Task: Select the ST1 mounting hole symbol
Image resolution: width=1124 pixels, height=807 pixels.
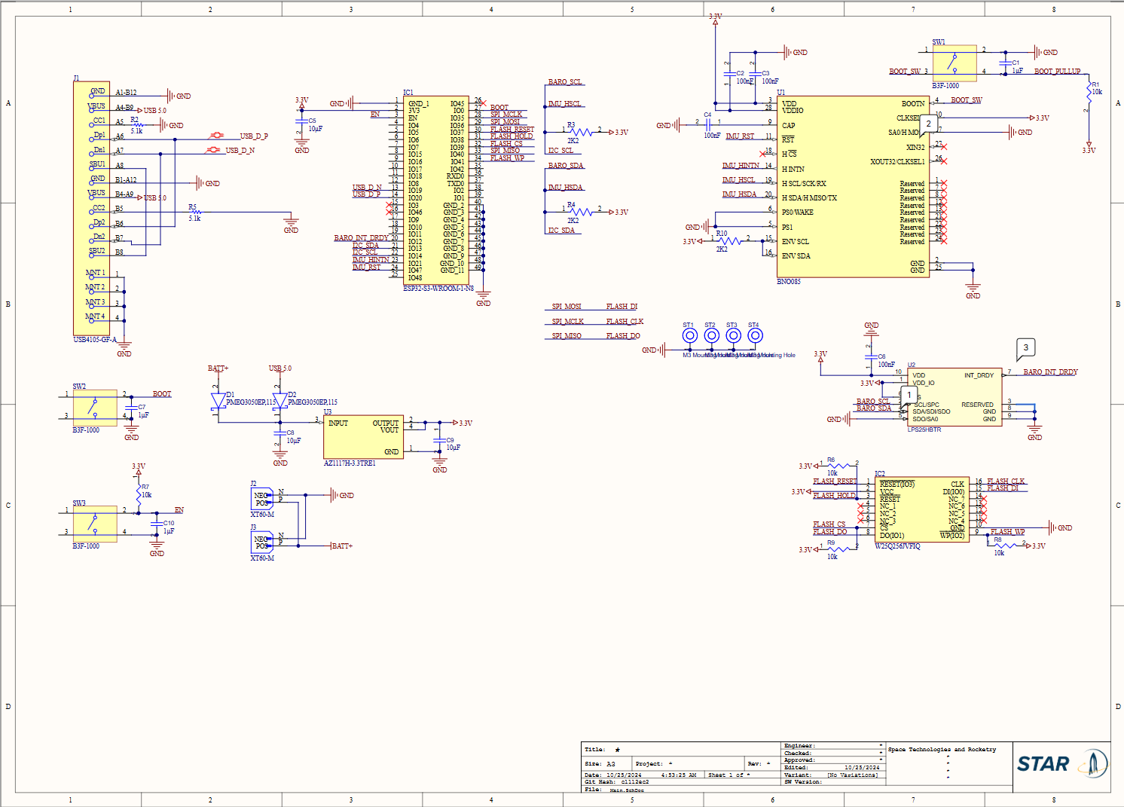Action: tap(689, 336)
